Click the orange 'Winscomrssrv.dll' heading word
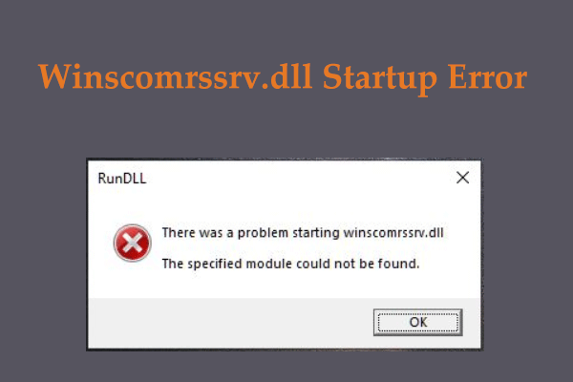 (175, 76)
